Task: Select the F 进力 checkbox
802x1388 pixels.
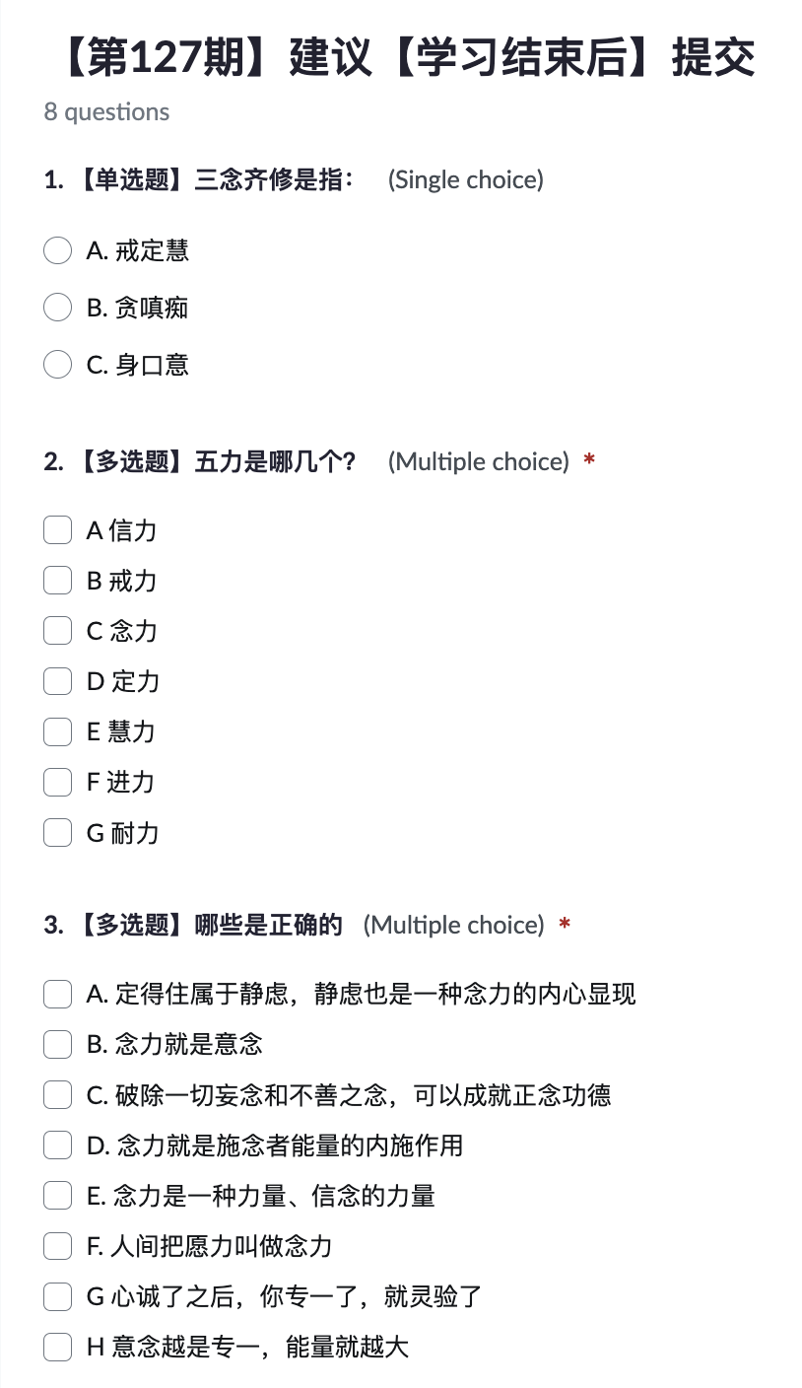Action: [x=58, y=782]
